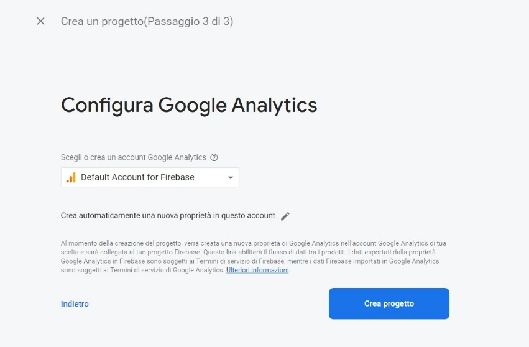Image resolution: width=529 pixels, height=347 pixels.
Task: Click the blue Crea progetto button
Action: point(389,303)
